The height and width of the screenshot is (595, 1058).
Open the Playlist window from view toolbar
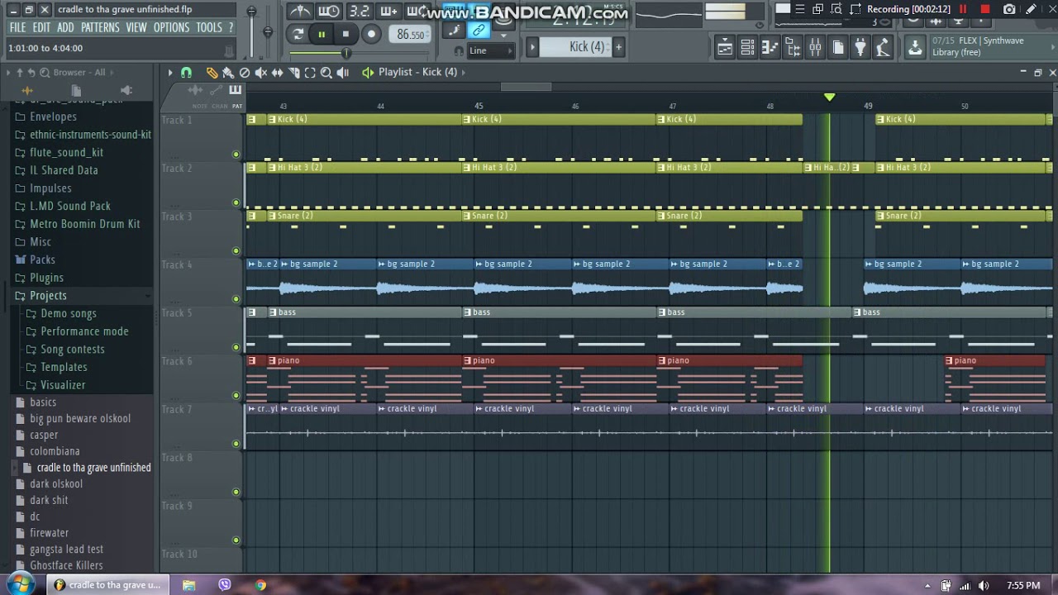pyautogui.click(x=725, y=48)
